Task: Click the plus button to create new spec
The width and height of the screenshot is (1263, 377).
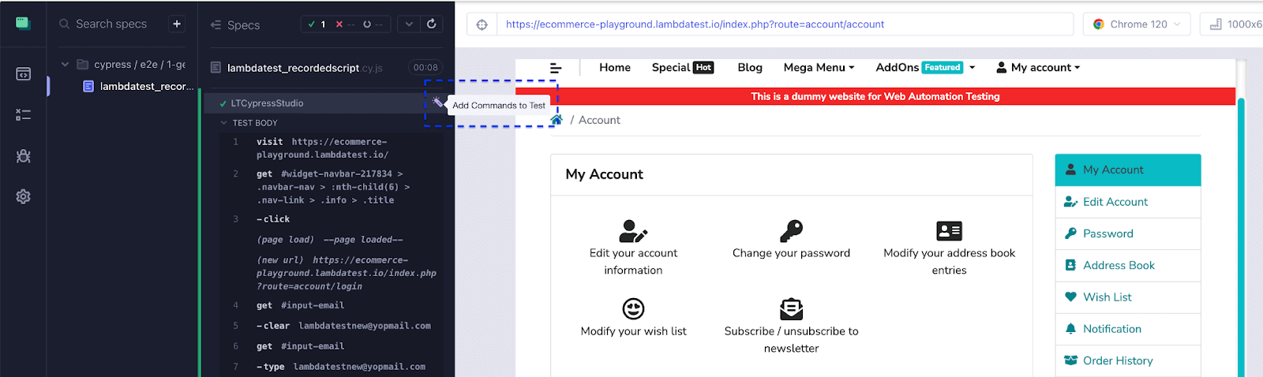Action: (177, 24)
